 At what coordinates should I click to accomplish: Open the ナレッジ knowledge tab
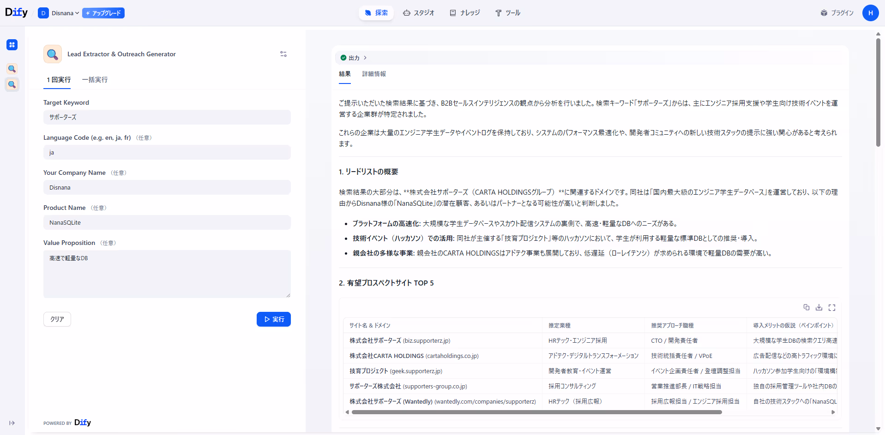[x=465, y=13]
